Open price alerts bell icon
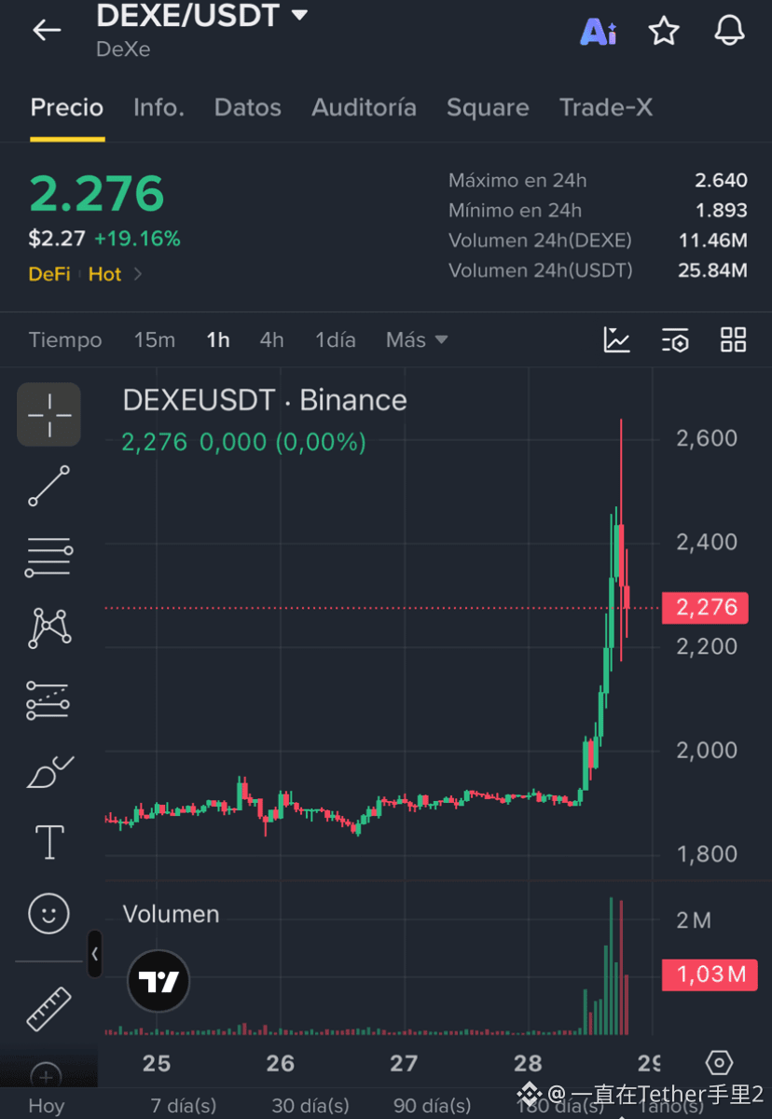The height and width of the screenshot is (1119, 772). (x=729, y=31)
